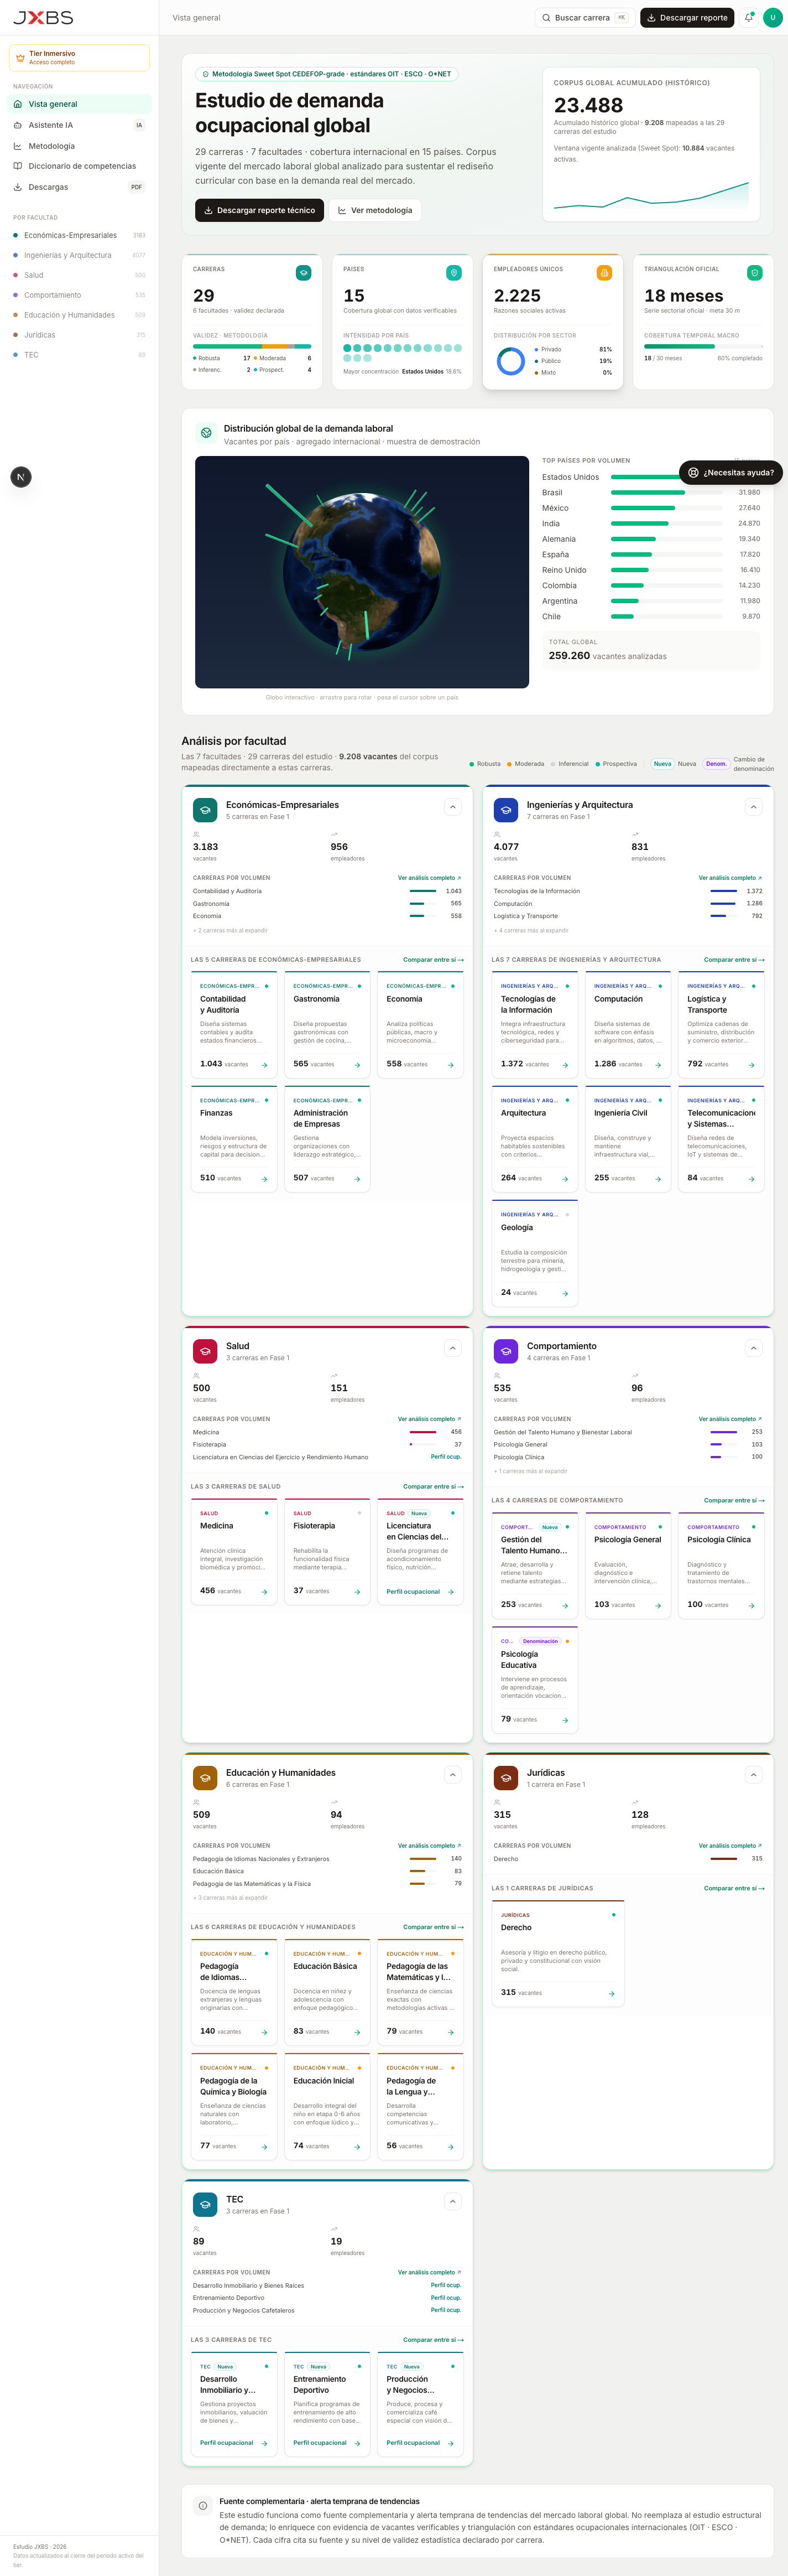The height and width of the screenshot is (2576, 788).
Task: Collapse the Educación y Humanidades panel
Action: pyautogui.click(x=452, y=1775)
